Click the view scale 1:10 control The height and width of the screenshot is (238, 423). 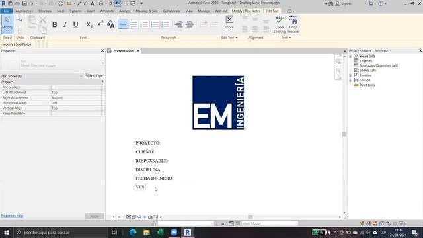click(x=116, y=217)
